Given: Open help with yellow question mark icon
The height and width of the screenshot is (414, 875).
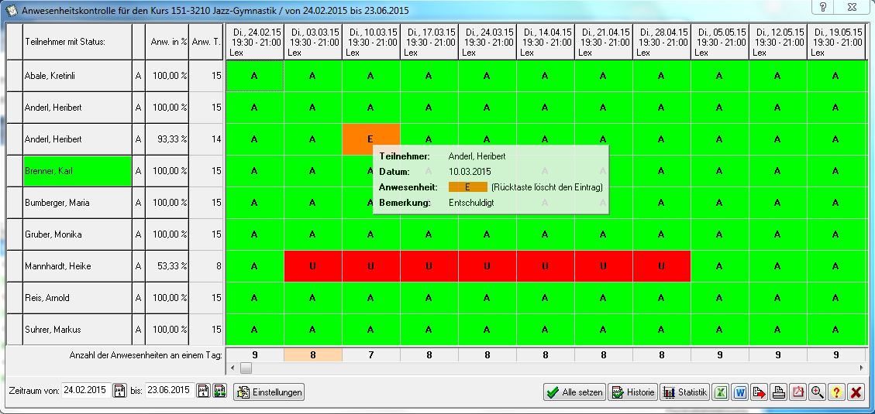Looking at the screenshot, I should pyautogui.click(x=836, y=392).
